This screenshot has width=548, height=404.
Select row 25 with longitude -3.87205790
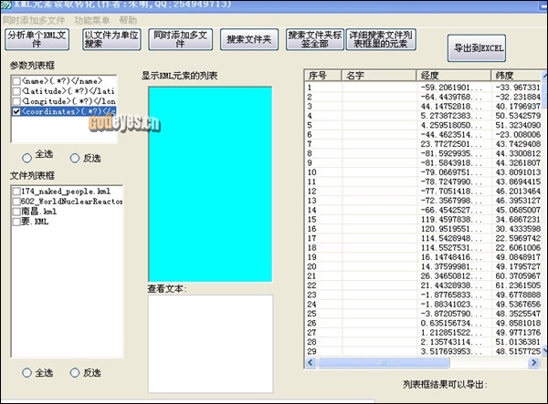click(x=423, y=314)
